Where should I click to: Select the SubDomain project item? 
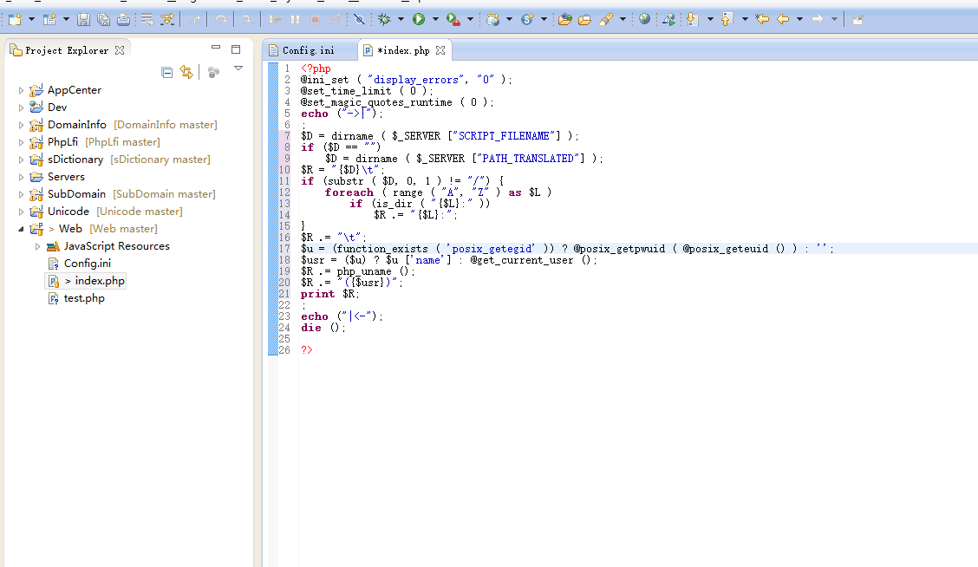[x=123, y=194]
